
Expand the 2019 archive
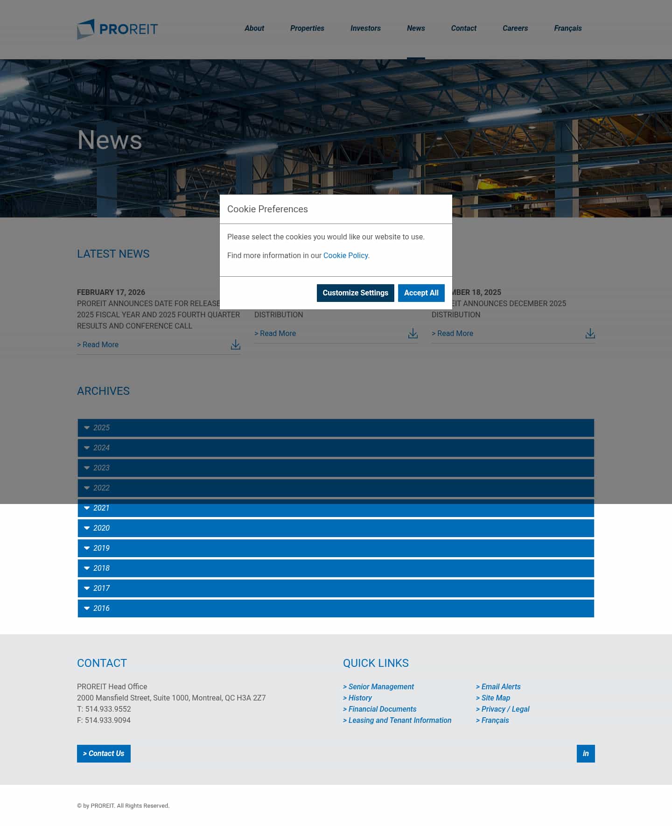coord(336,548)
